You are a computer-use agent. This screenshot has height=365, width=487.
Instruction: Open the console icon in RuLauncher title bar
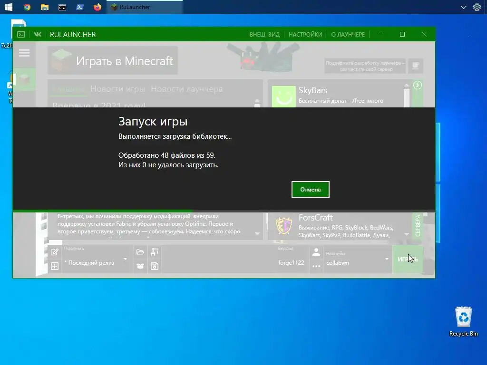pos(21,34)
